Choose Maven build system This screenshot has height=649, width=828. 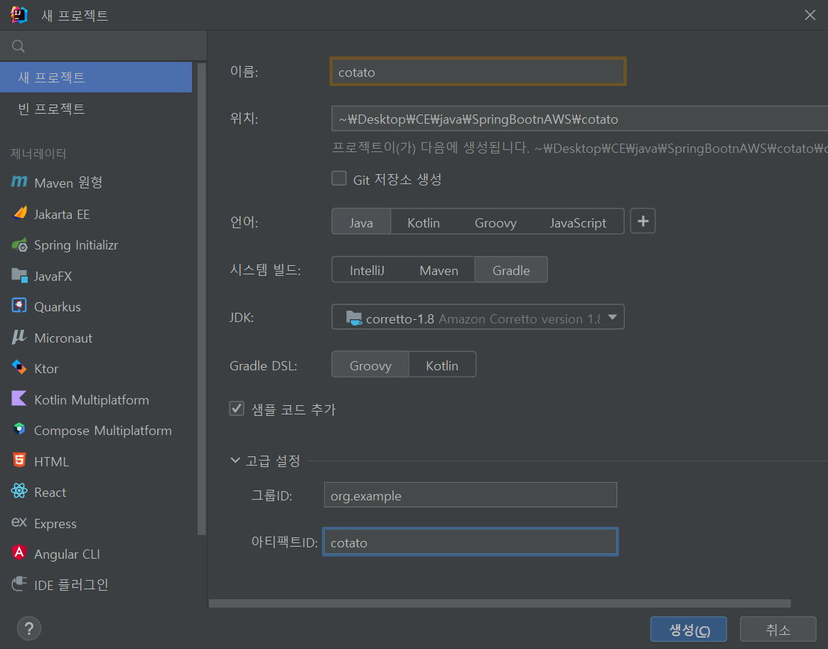(x=439, y=270)
